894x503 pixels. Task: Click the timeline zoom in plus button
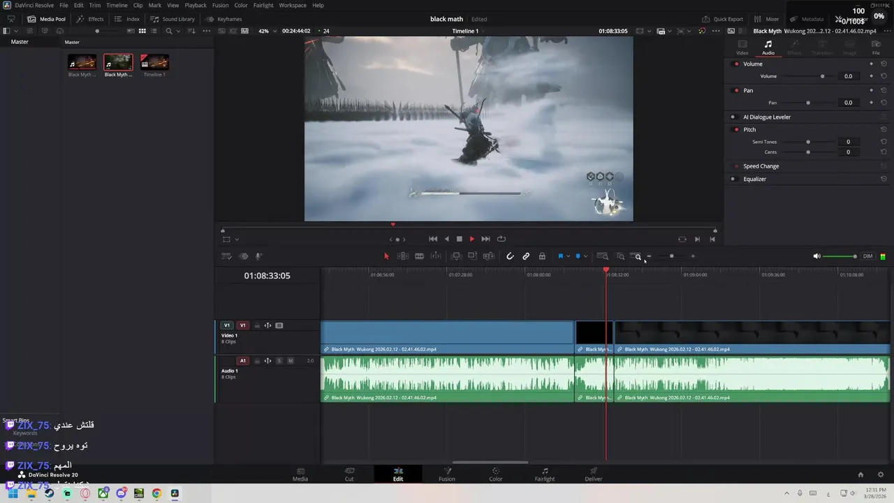click(x=693, y=256)
